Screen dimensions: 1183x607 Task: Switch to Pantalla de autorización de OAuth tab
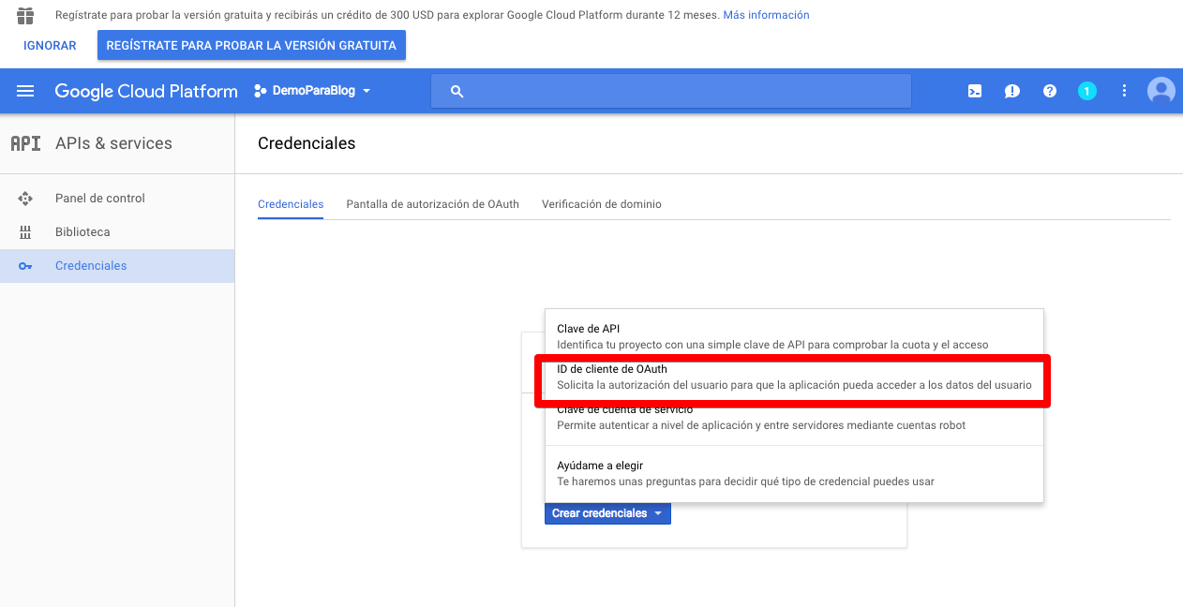[432, 204]
